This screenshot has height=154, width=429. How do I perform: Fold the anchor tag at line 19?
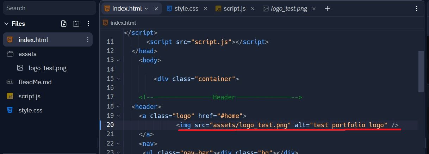pyautogui.click(x=118, y=115)
